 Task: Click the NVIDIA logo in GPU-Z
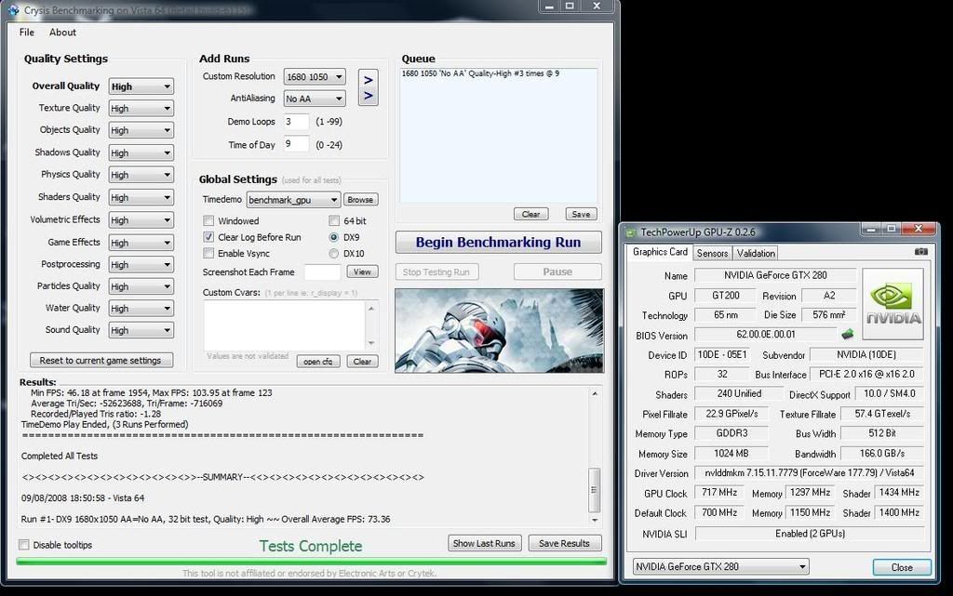point(893,303)
